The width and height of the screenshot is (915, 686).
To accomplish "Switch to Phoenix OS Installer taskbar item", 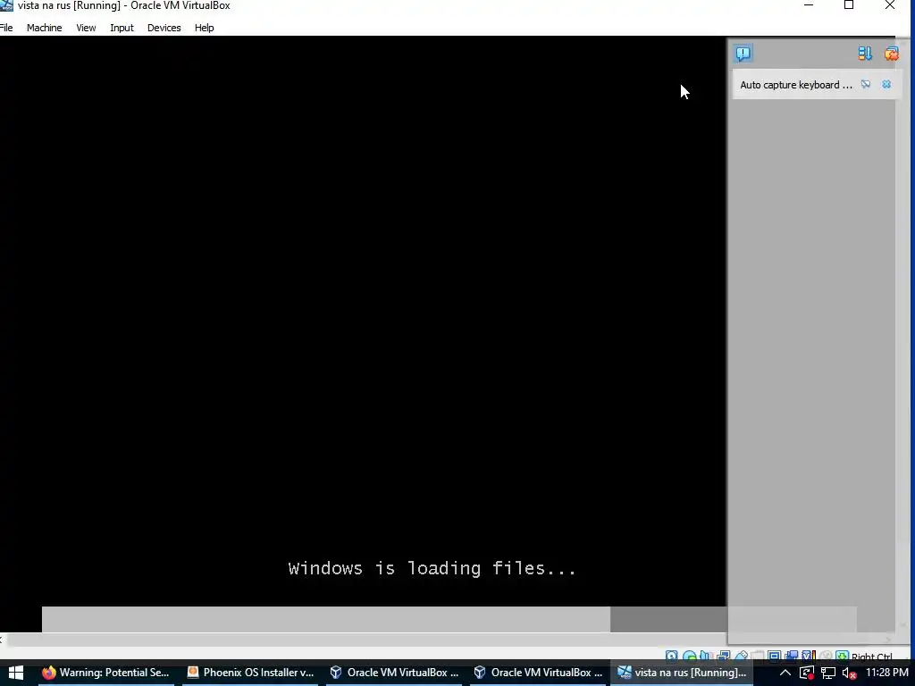I will 250,673.
